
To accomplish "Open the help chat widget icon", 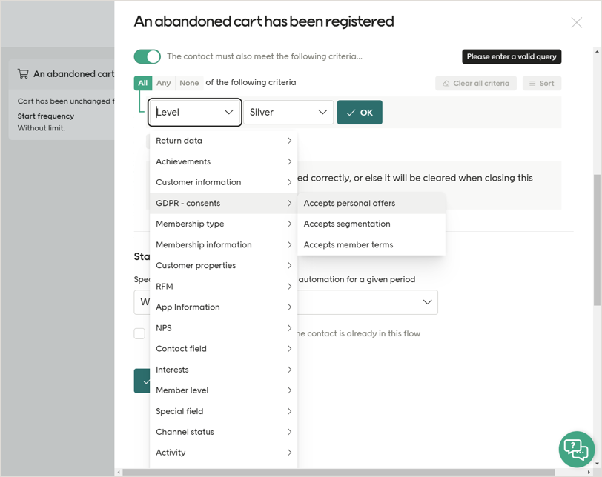I will [576, 449].
